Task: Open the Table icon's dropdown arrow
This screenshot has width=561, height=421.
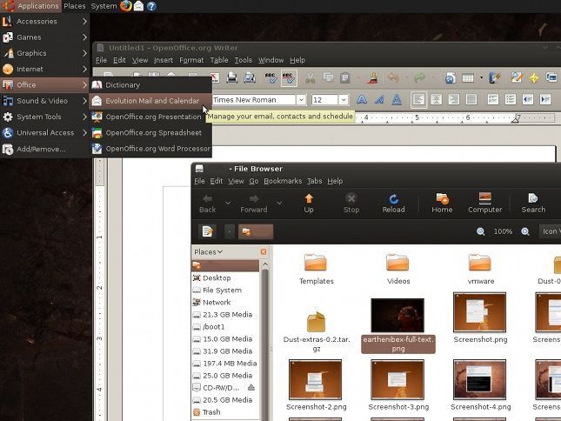Action: [x=481, y=77]
